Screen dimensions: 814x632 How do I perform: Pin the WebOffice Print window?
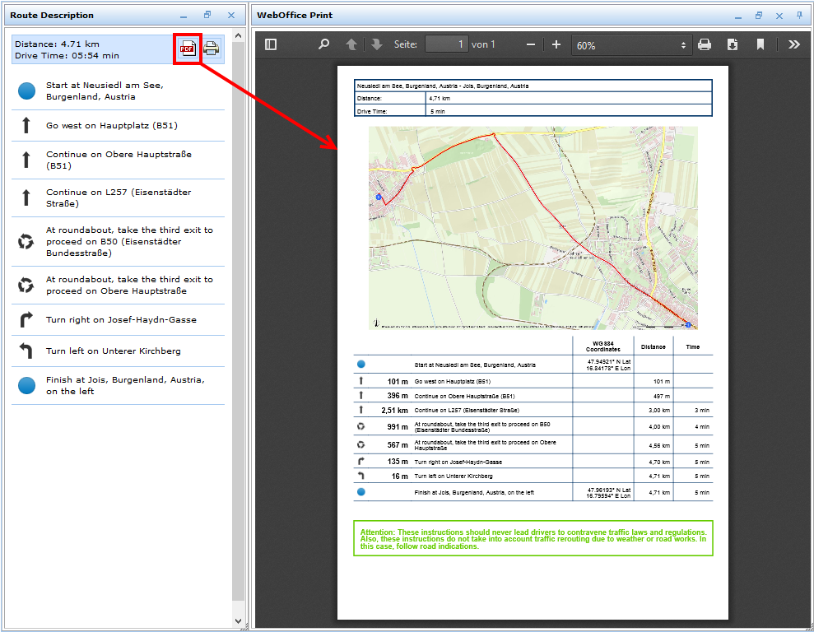pos(798,15)
